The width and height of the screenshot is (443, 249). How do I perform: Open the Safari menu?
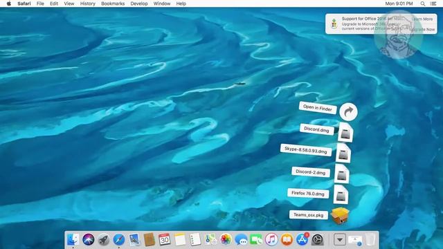[x=24, y=3]
